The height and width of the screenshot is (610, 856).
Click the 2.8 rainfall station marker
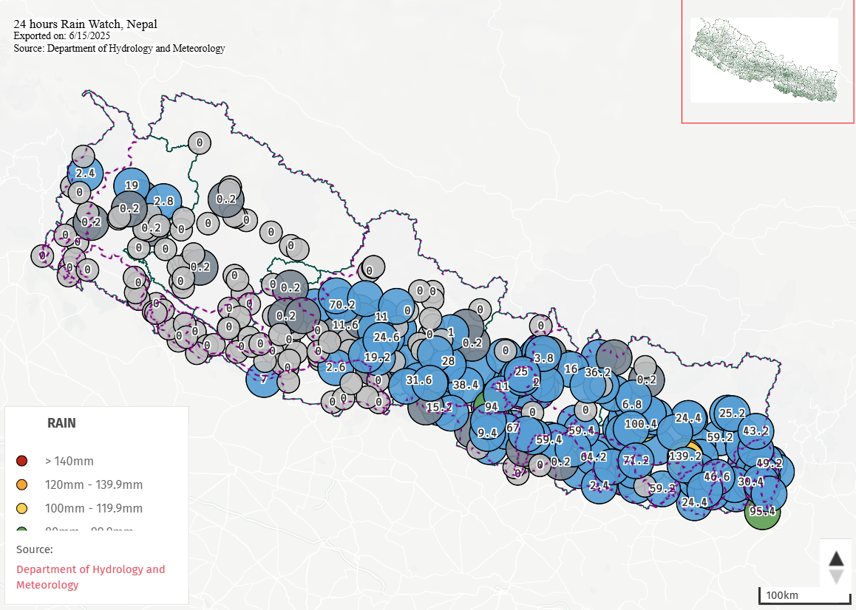(x=163, y=201)
